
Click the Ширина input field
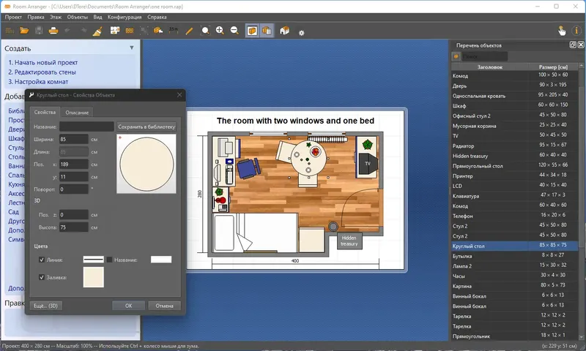point(74,139)
